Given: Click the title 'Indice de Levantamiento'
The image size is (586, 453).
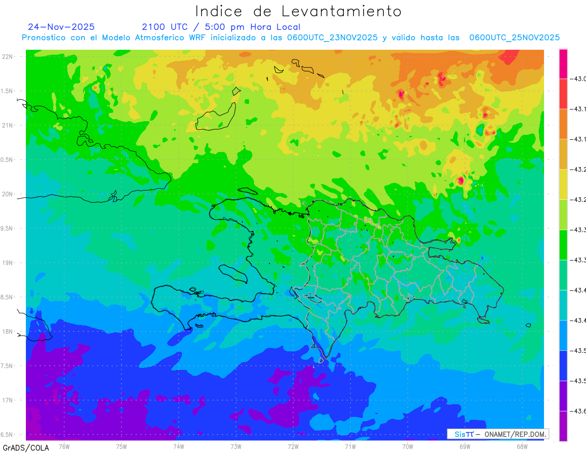Looking at the screenshot, I should click(x=298, y=11).
